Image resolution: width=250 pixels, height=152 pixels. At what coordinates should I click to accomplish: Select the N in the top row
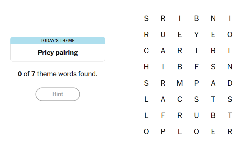click(213, 19)
